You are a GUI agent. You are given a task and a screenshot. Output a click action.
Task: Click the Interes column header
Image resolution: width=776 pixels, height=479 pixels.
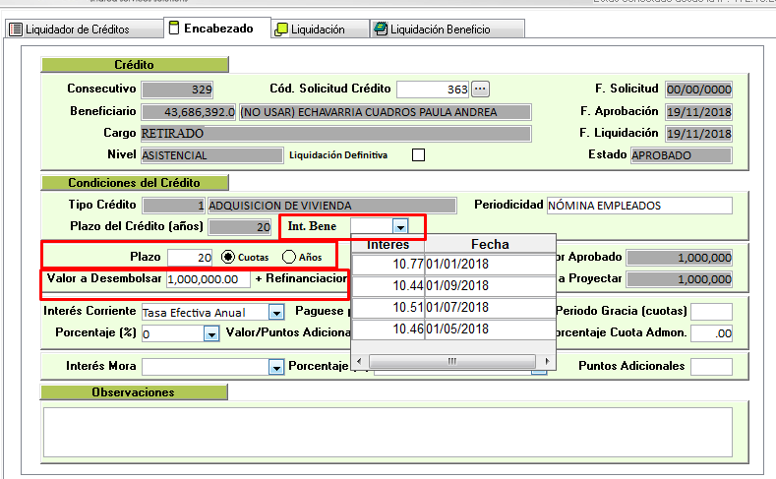click(388, 244)
